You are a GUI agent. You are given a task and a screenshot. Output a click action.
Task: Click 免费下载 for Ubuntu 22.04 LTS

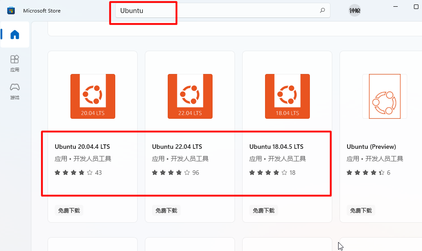(x=166, y=210)
